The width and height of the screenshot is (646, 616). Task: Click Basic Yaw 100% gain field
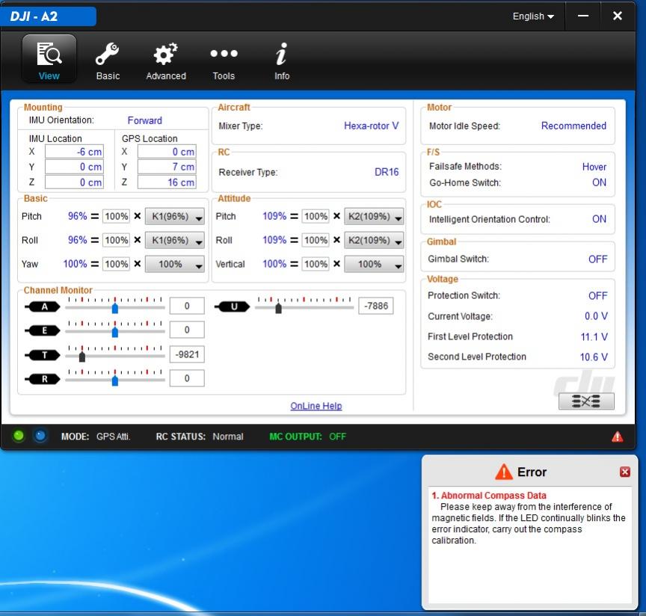click(116, 264)
